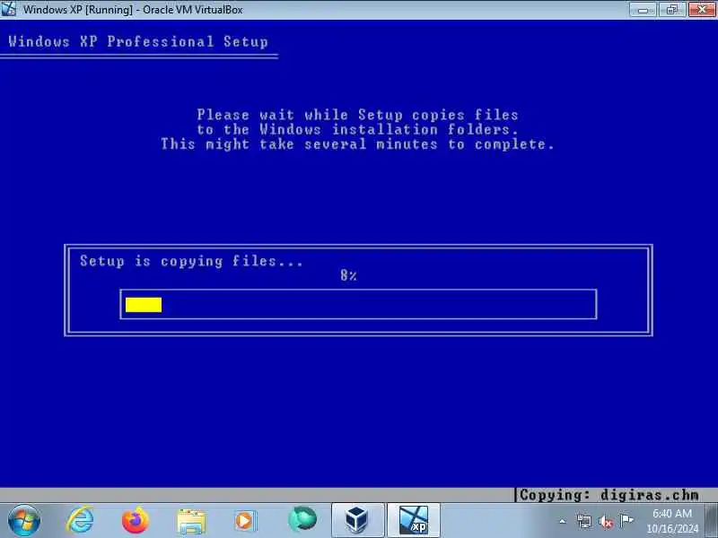Click 'Copying: digiras.chm' status text
Image resolution: width=718 pixels, height=538 pixels.
point(609,495)
